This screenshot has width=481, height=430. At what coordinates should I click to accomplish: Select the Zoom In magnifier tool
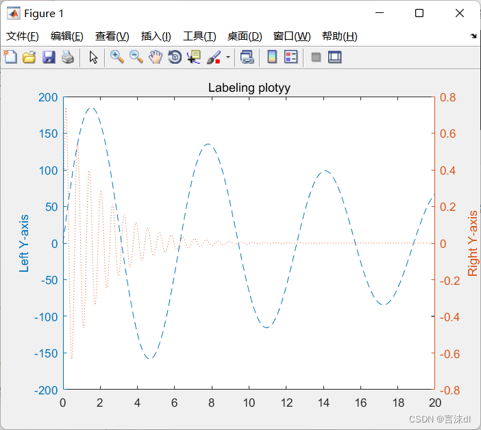(x=117, y=58)
